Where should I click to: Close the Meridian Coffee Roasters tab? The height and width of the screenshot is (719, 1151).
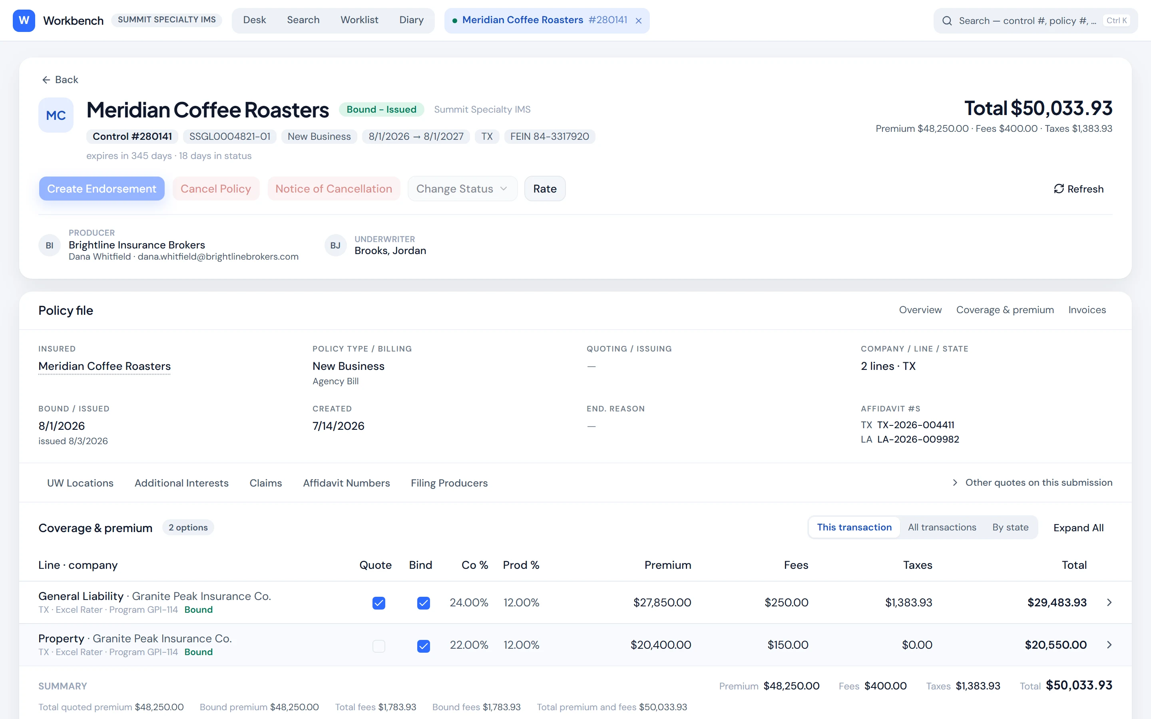tap(639, 20)
